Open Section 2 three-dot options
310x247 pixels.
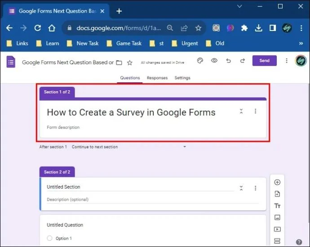256,188
